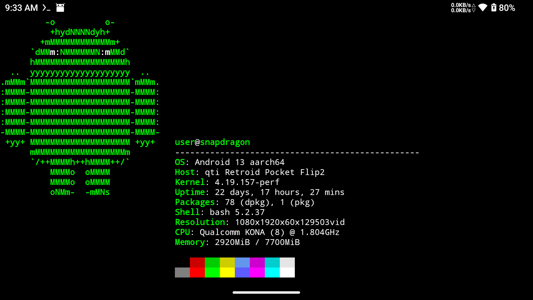This screenshot has width=533, height=300.
Task: Tap the battery charging icon
Action: [494, 7]
